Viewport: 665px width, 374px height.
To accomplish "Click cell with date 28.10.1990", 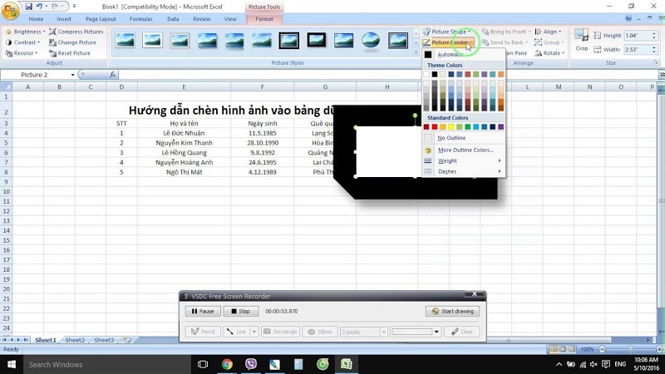I will coord(262,143).
